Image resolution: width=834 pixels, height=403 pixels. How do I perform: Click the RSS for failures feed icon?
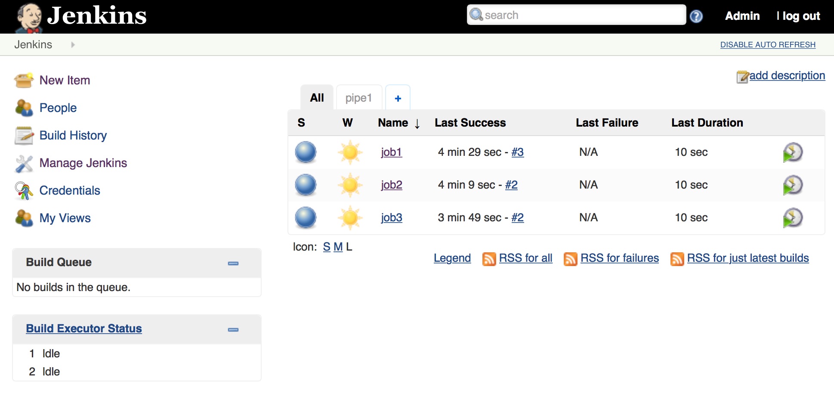pyautogui.click(x=571, y=259)
